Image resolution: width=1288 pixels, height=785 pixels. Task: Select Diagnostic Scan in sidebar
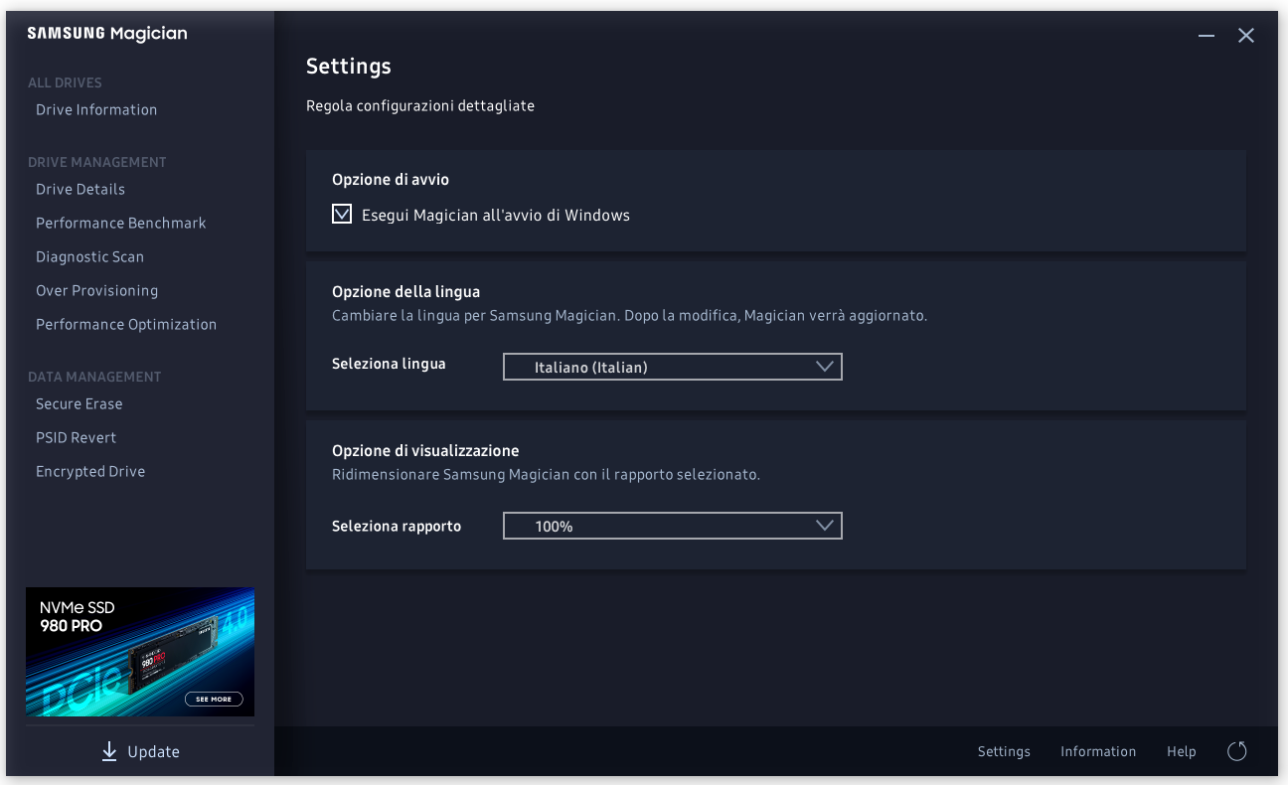[x=89, y=256]
